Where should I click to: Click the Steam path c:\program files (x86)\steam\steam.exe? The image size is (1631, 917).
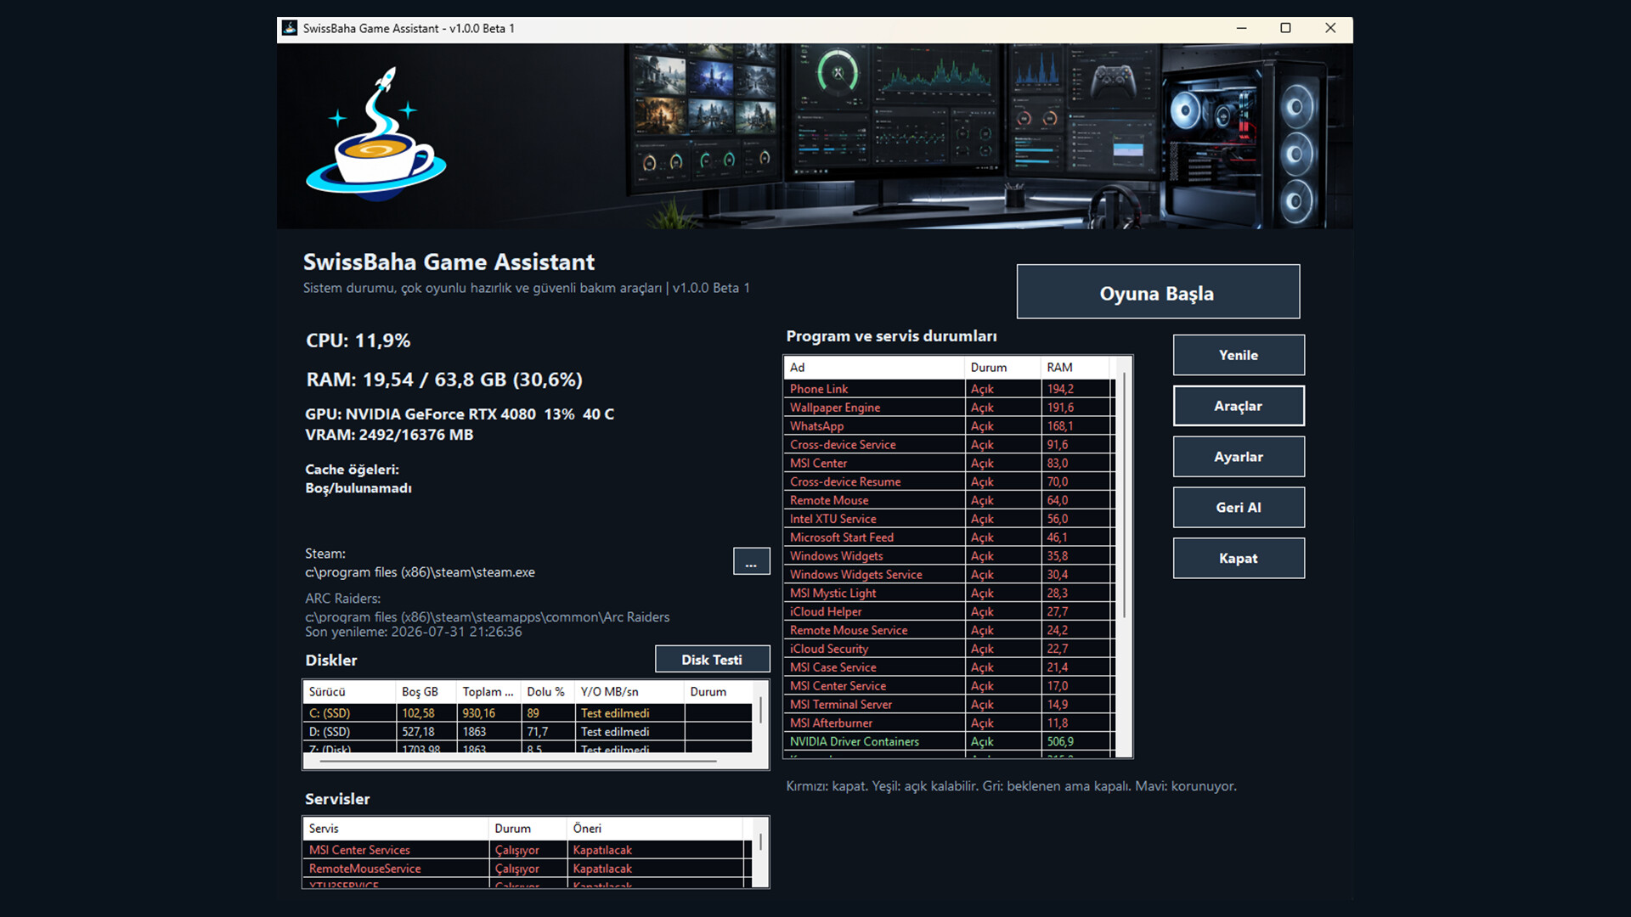click(420, 572)
